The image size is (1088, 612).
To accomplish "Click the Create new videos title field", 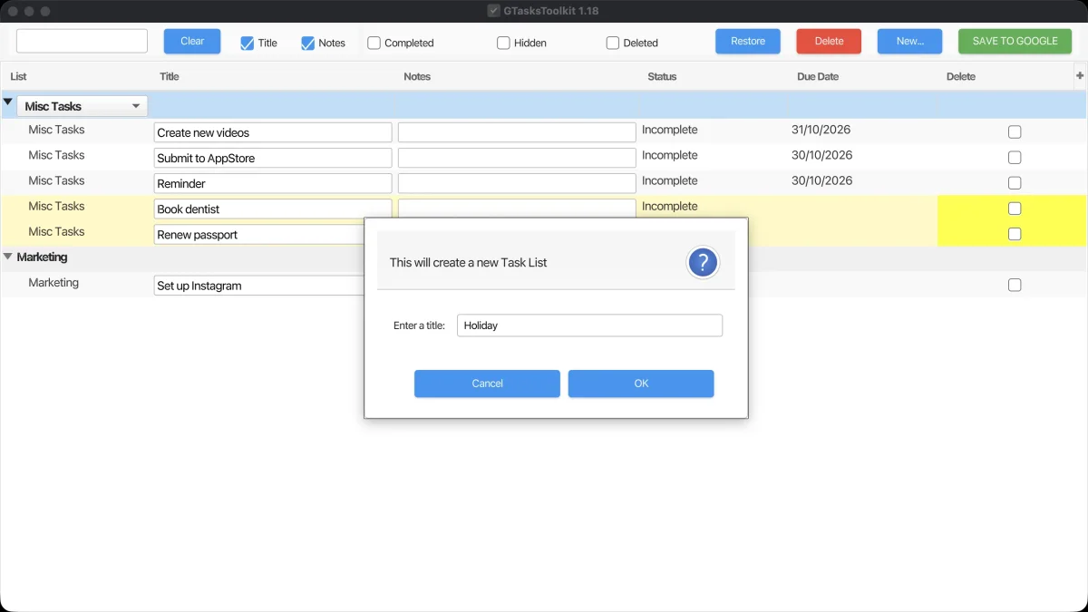I will coord(273,132).
